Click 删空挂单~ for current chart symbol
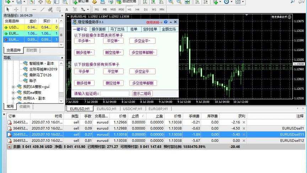 pos(113,52)
